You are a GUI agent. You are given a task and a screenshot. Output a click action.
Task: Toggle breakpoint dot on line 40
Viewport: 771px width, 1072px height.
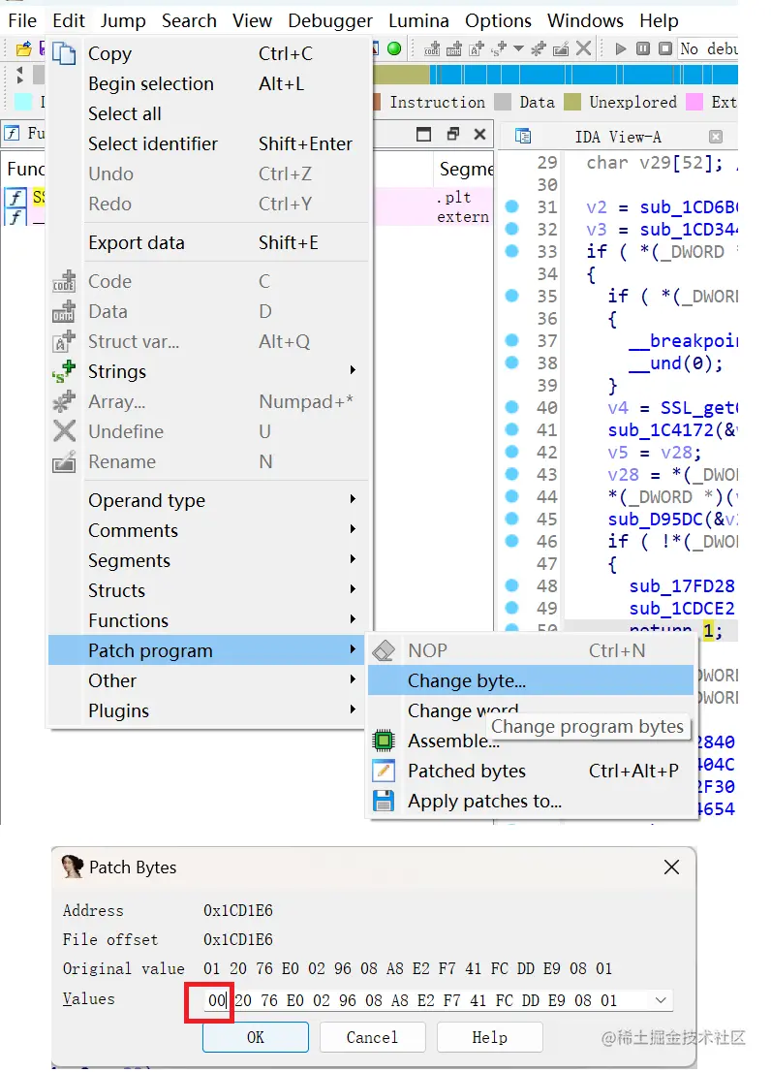pyautogui.click(x=511, y=407)
